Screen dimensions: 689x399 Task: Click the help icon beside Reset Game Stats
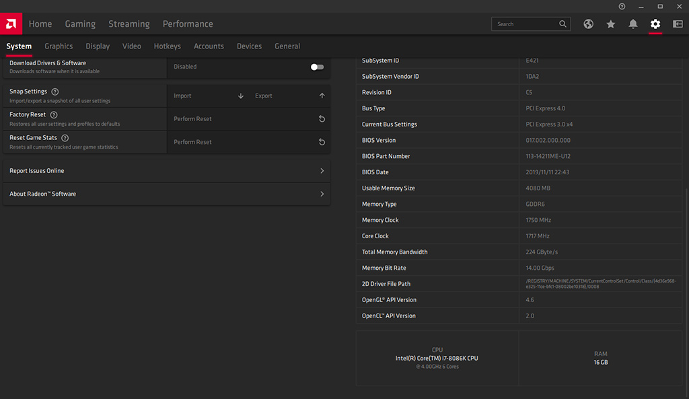tap(65, 138)
